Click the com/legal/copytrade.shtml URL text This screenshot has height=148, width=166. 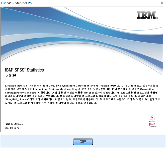(21, 92)
